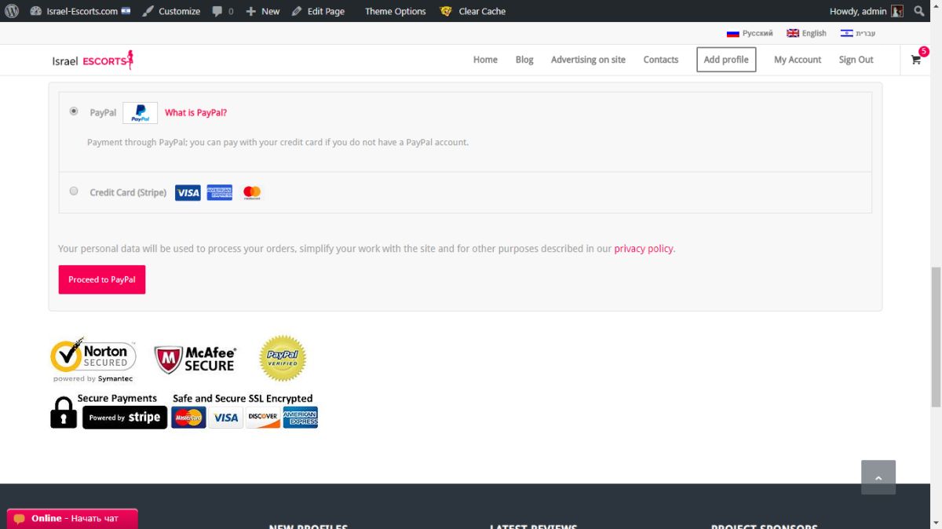The image size is (942, 529).
Task: Click the scroll-to-top arrow button
Action: tap(878, 477)
